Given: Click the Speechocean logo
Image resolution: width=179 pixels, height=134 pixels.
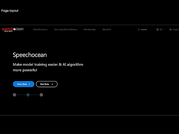Looking at the screenshot, I should [x=13, y=30].
